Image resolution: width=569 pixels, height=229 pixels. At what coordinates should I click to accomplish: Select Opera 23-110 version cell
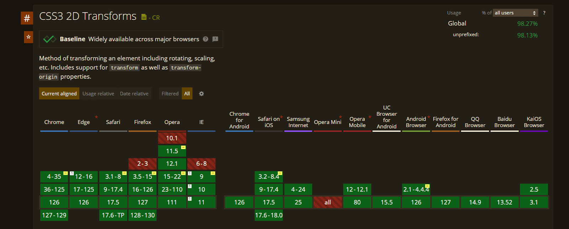(172, 189)
